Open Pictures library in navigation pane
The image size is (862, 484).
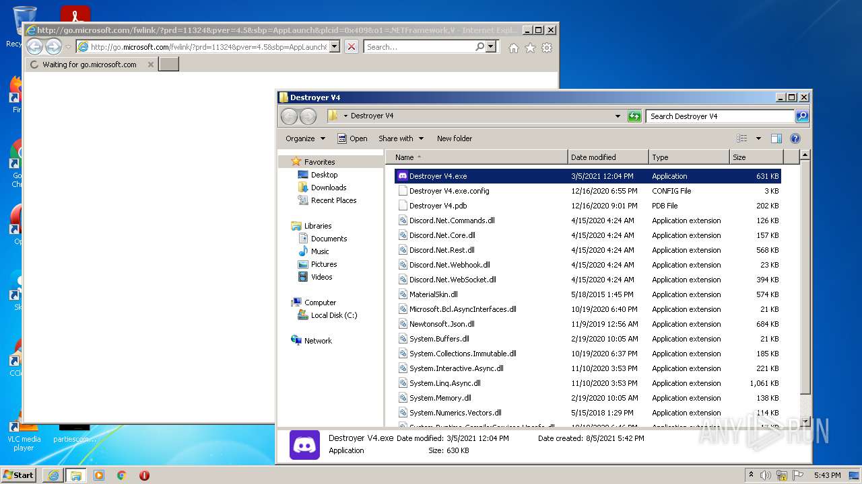coord(324,264)
